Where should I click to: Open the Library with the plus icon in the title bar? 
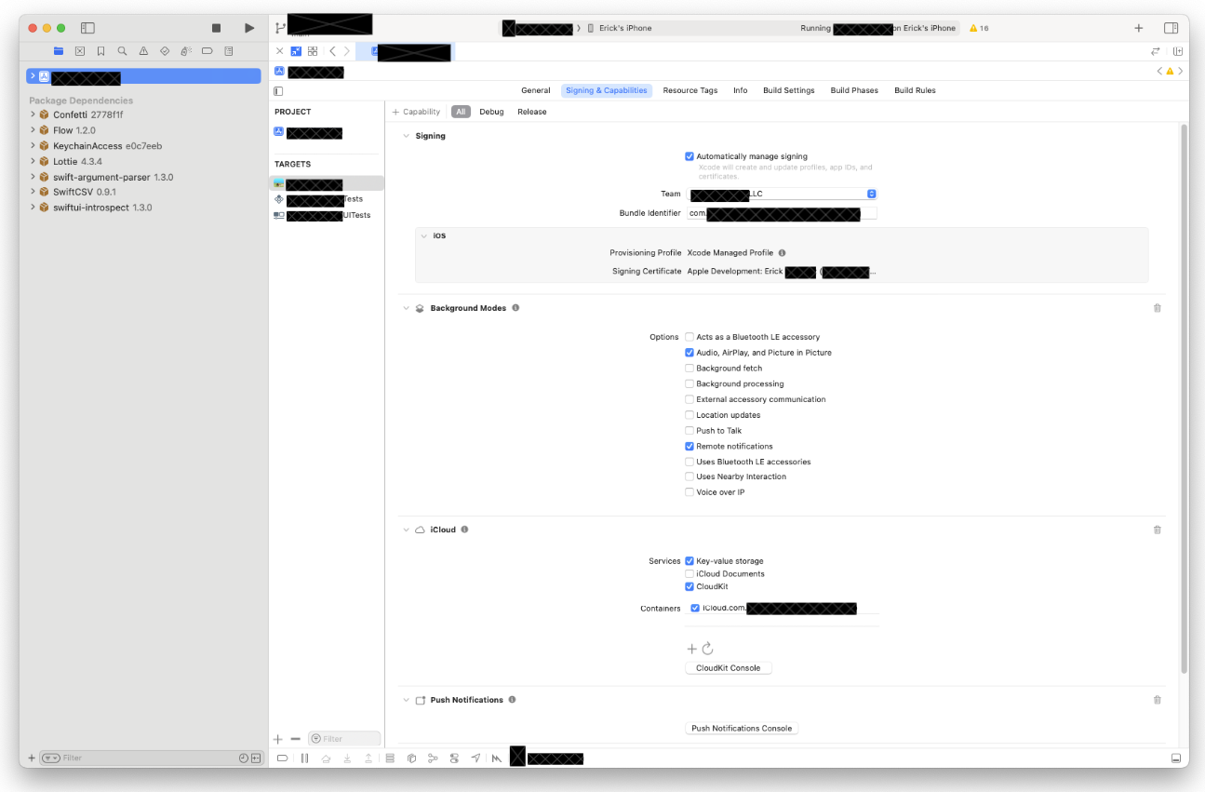pos(1138,28)
